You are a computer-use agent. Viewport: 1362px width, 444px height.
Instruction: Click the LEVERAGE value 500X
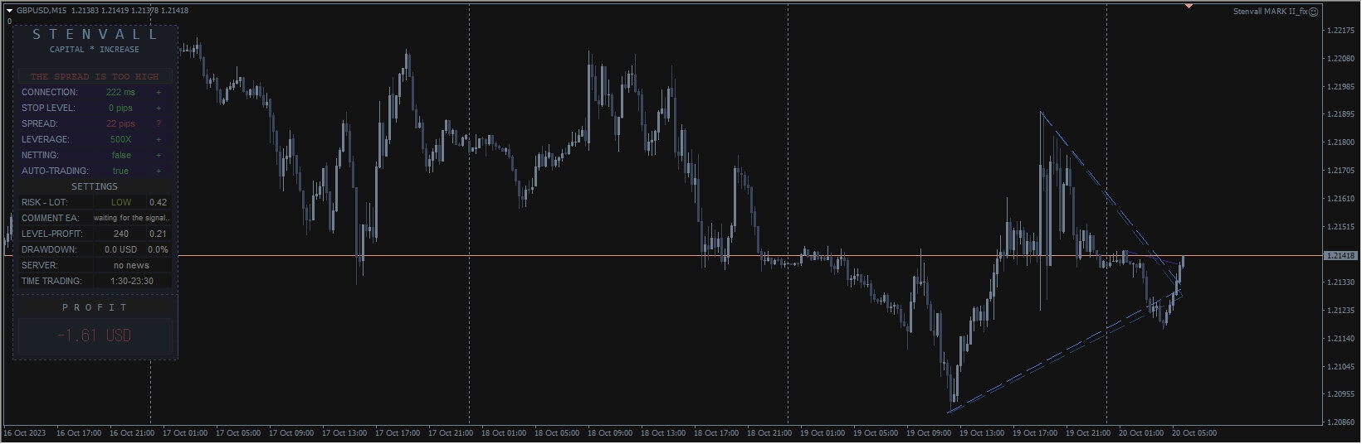120,139
